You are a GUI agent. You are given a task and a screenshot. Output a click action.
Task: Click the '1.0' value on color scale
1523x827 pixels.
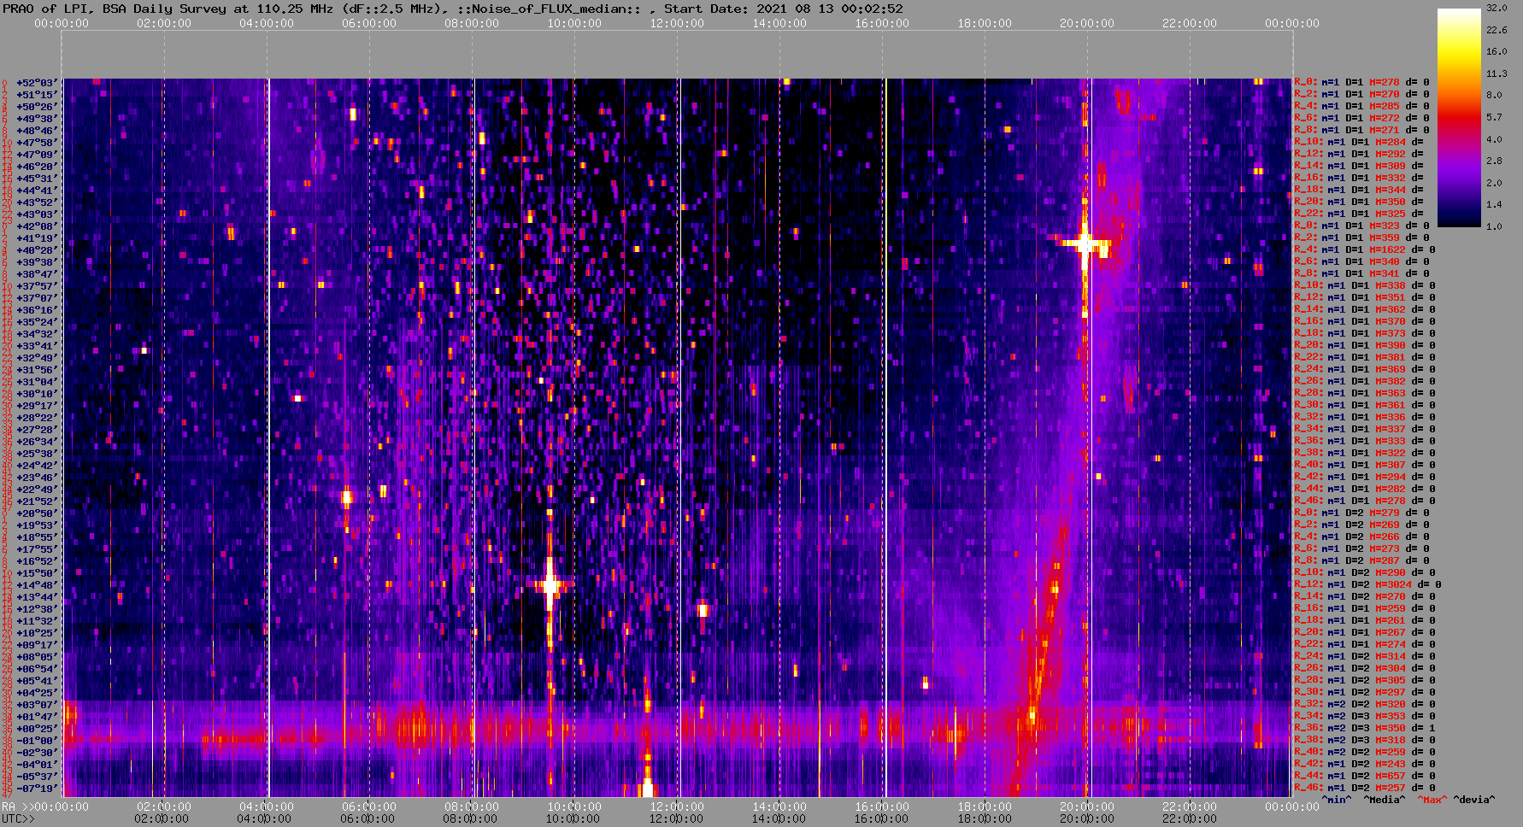click(x=1494, y=227)
